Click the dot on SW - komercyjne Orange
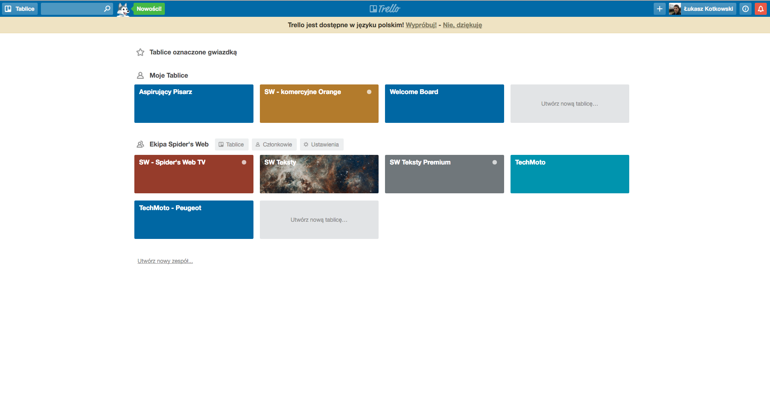770x395 pixels. pyautogui.click(x=369, y=92)
